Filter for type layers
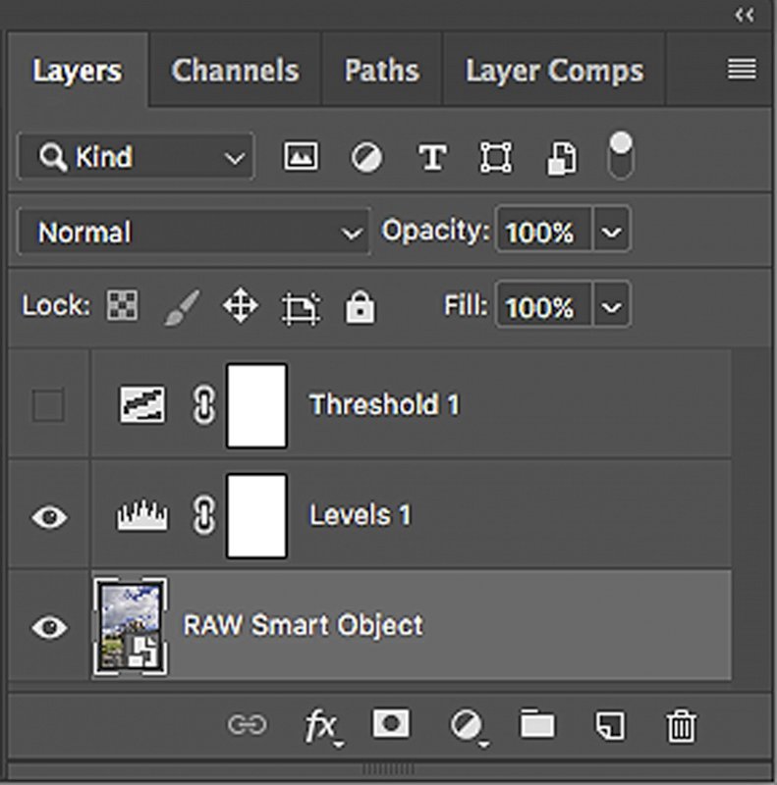The image size is (777, 785). coord(432,157)
